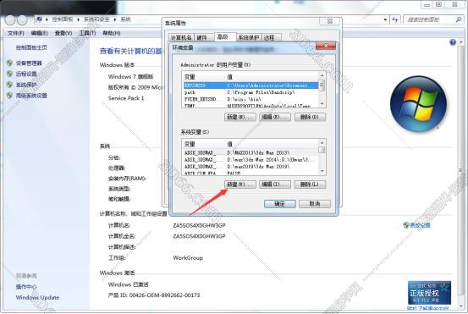
Task: Switch to the 系统保护 tab in 系统属性
Action: point(249,37)
